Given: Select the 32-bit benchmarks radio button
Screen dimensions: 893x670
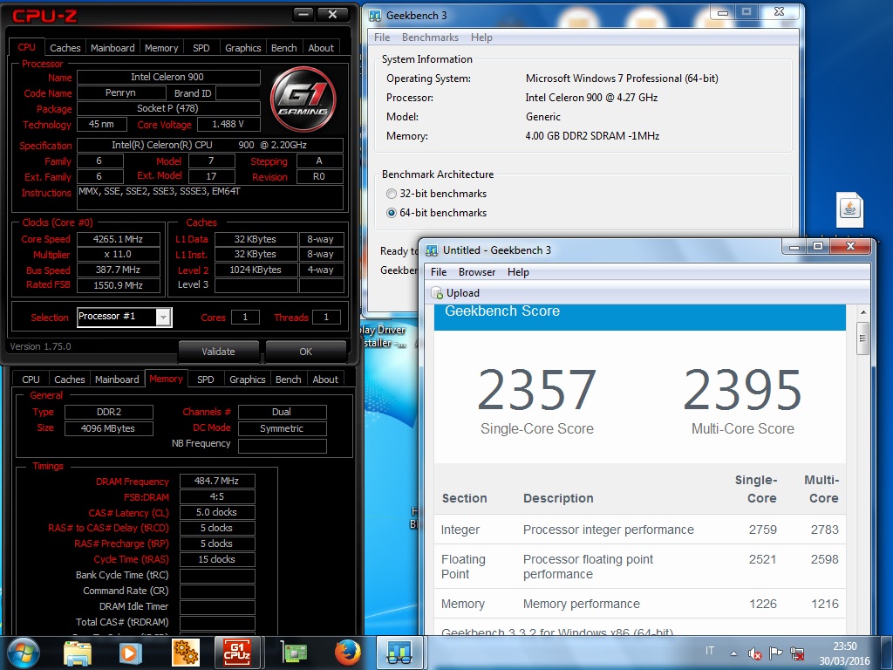Looking at the screenshot, I should click(392, 194).
